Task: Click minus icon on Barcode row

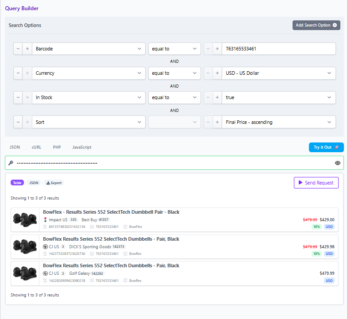Action: [x=18, y=49]
